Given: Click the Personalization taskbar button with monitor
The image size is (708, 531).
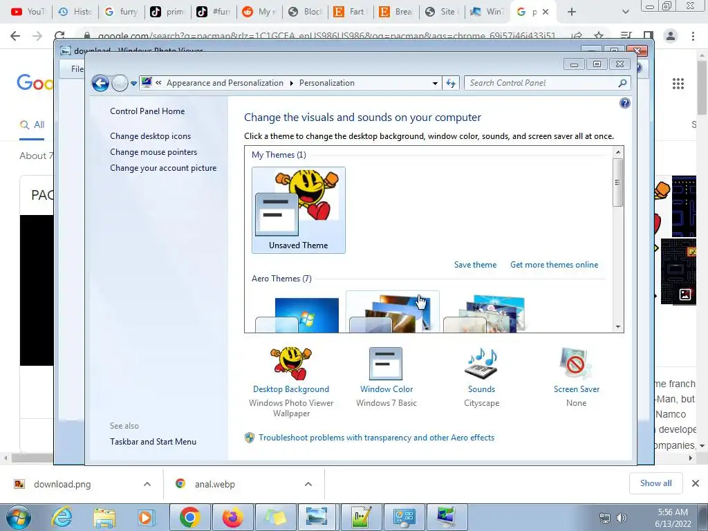Looking at the screenshot, I should click(x=446, y=517).
